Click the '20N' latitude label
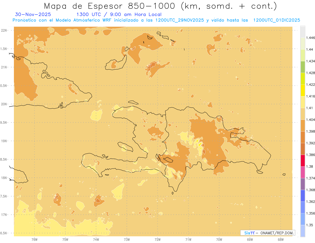The image size is (315, 243). (4, 104)
